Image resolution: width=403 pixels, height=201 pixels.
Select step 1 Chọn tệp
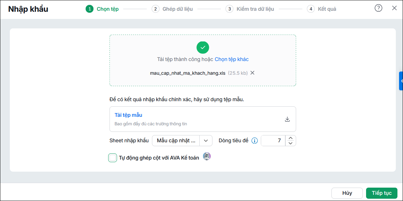click(x=102, y=9)
